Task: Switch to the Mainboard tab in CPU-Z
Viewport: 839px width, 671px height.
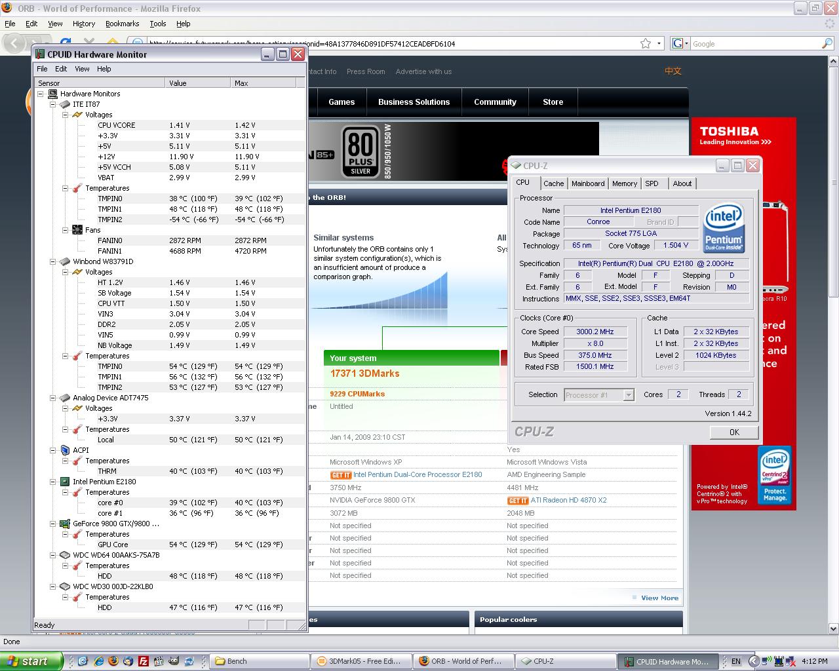Action: (x=588, y=183)
